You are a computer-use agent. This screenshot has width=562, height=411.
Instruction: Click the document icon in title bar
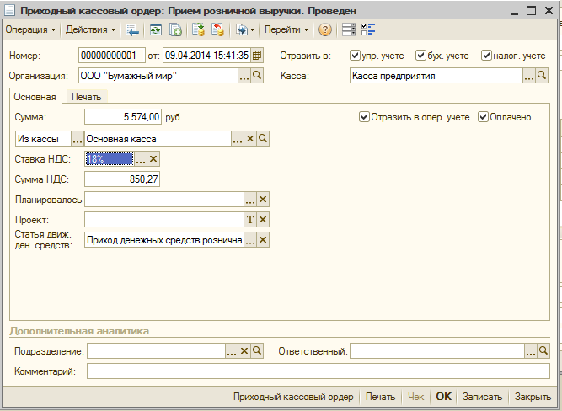[9, 10]
